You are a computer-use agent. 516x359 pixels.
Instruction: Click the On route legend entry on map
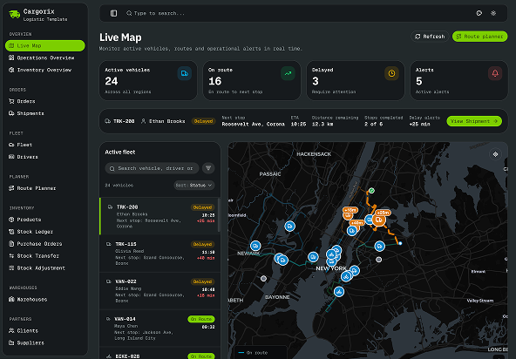pos(253,353)
